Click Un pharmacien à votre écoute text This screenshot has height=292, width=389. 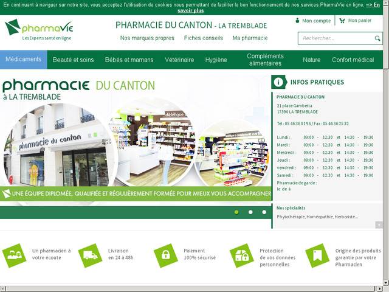click(x=51, y=254)
